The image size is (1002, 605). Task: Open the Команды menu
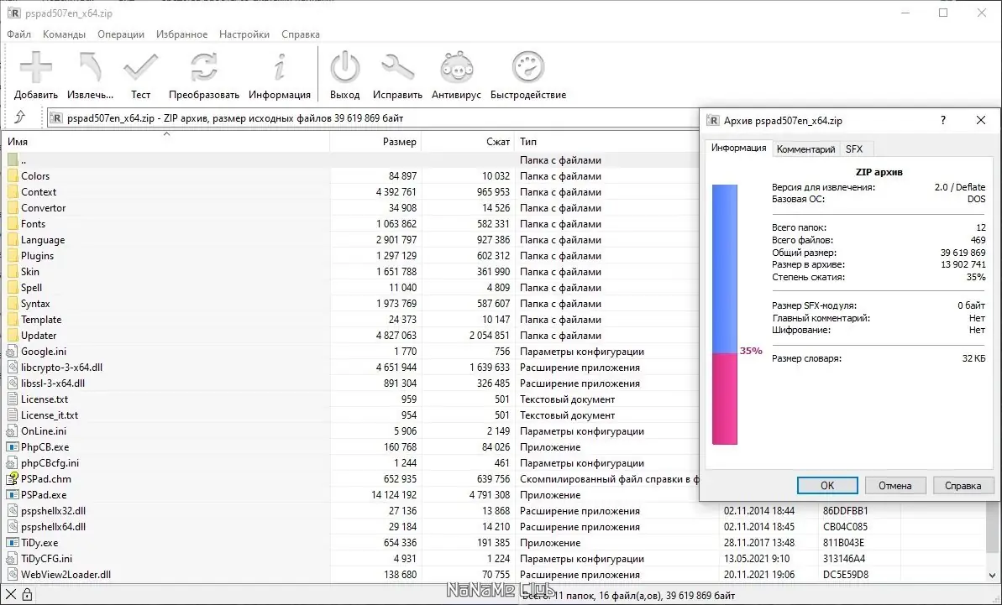[64, 34]
